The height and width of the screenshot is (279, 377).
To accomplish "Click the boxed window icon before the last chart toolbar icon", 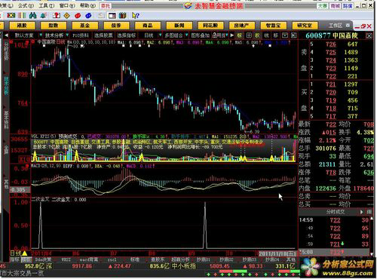I will point(284,35).
